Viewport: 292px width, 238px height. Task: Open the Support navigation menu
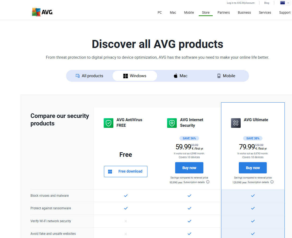[284, 13]
